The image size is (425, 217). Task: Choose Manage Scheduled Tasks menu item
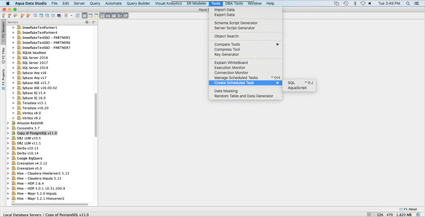click(245, 78)
